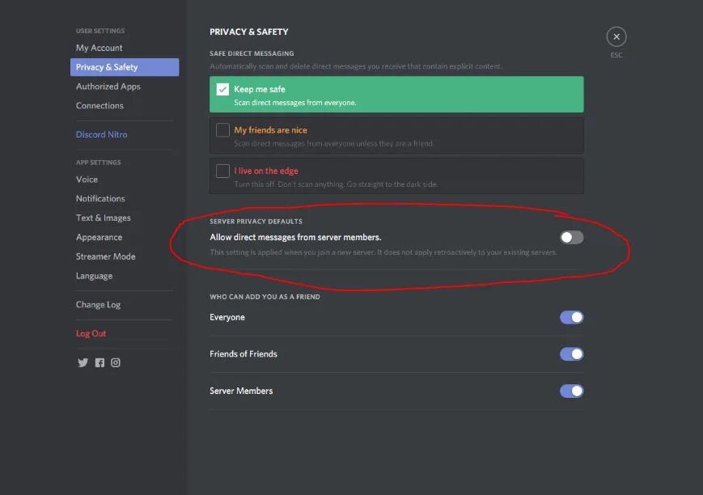Open Discord's Twitter page icon
The image size is (703, 495).
(x=83, y=362)
